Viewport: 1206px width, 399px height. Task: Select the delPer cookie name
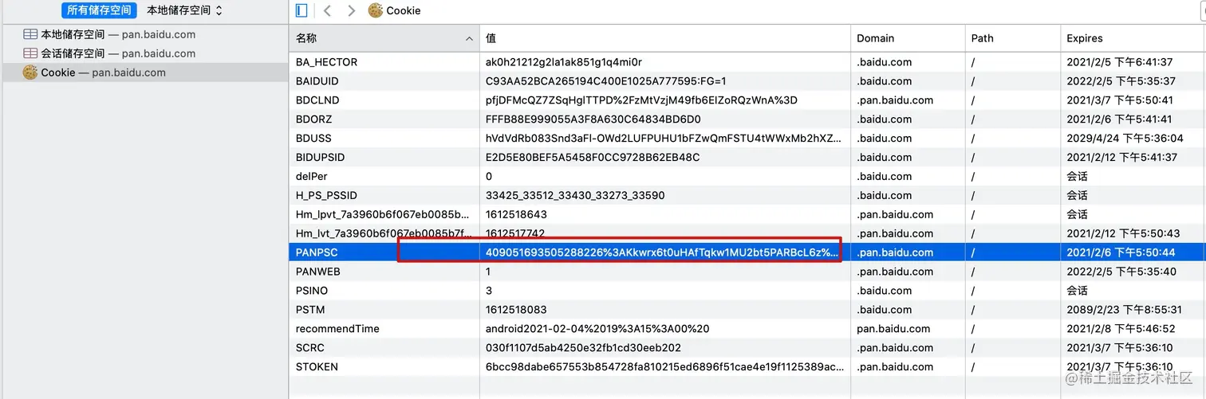(x=311, y=177)
